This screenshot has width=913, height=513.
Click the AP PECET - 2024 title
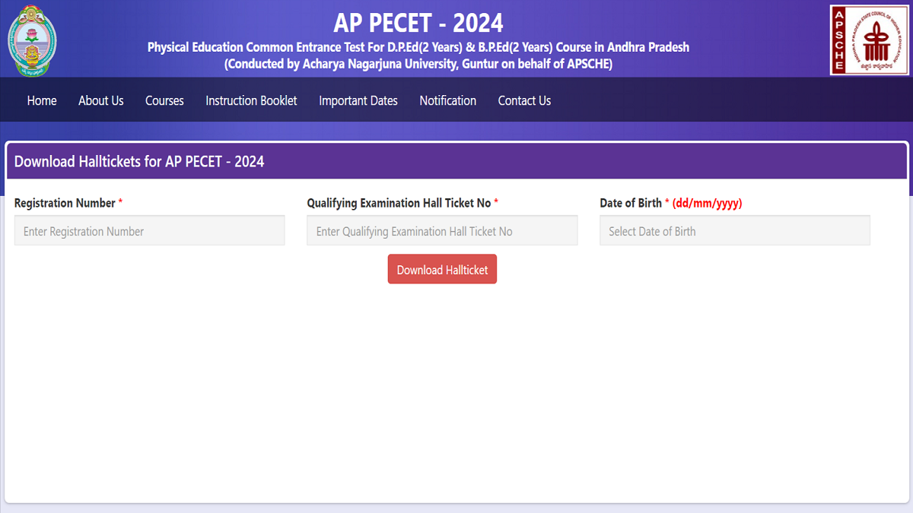click(418, 22)
